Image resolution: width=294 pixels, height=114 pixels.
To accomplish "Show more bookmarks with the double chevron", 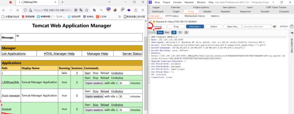I will tap(120, 17).
